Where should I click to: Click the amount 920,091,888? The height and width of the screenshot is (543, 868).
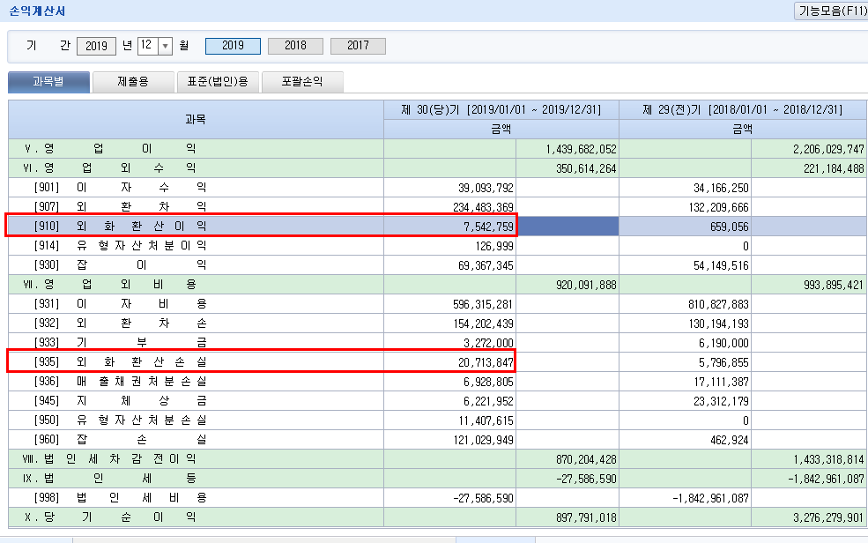click(x=586, y=285)
